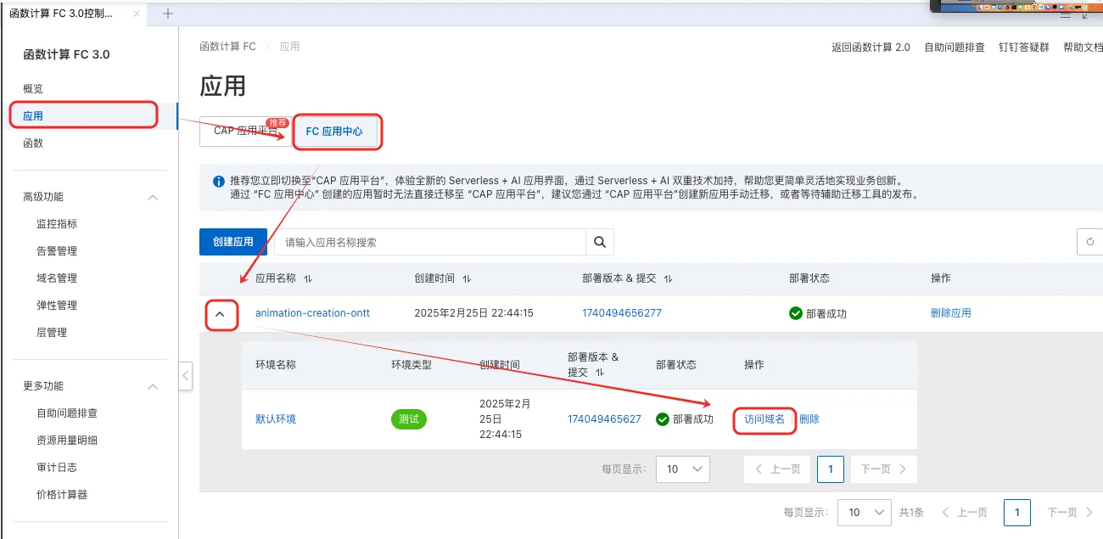The image size is (1103, 539).
Task: Go to 监控指标 page
Action: pos(57,224)
